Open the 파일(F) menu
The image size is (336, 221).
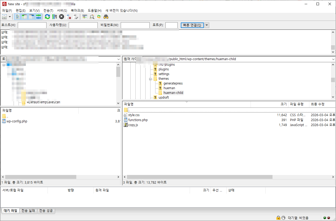[7, 10]
